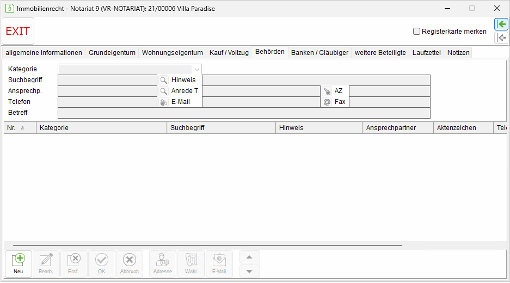Image resolution: width=510 pixels, height=283 pixels.
Task: Select the Kauf / Vollzug tab
Action: coord(229,53)
